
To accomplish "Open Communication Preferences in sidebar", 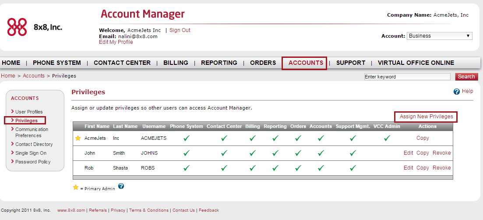I will pyautogui.click(x=32, y=132).
